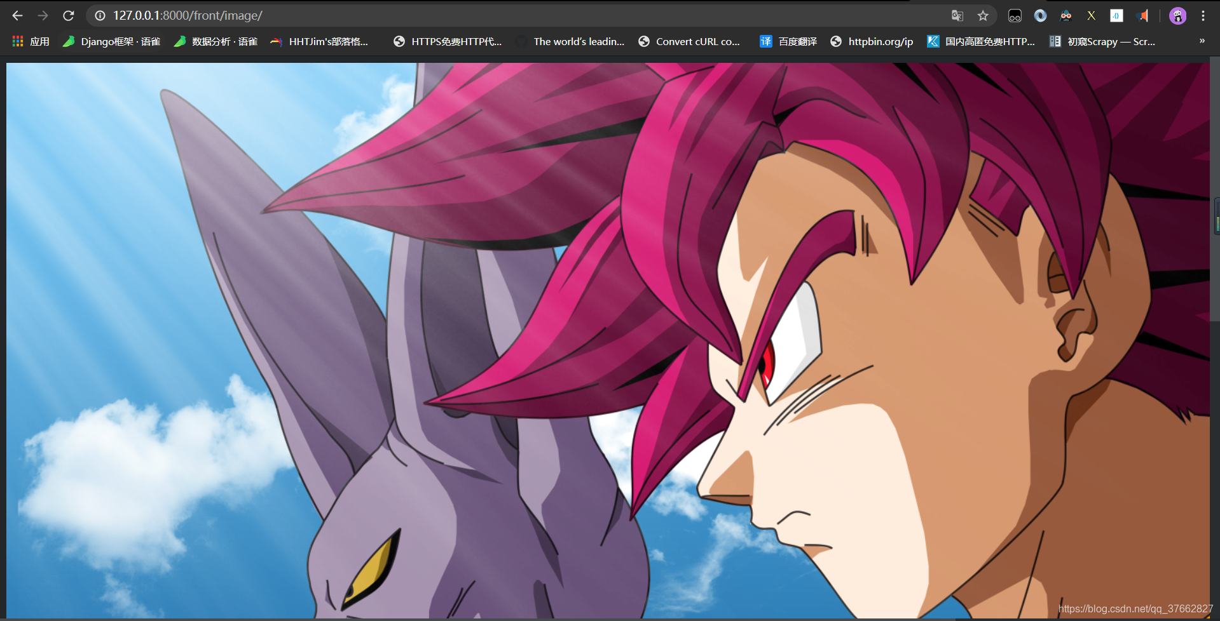
Task: Expand the hidden bookmarks overflow chevron
Action: point(1202,41)
